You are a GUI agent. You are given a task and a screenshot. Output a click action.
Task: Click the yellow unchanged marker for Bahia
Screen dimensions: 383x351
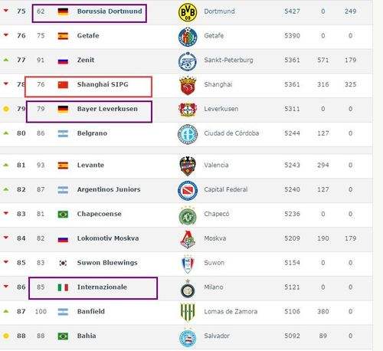click(x=6, y=336)
